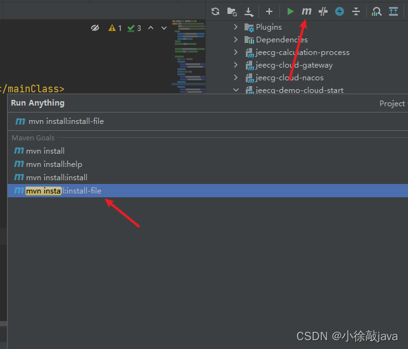Toggle Skip Tests mode icon
Screen dimensions: 408x349
click(x=323, y=11)
